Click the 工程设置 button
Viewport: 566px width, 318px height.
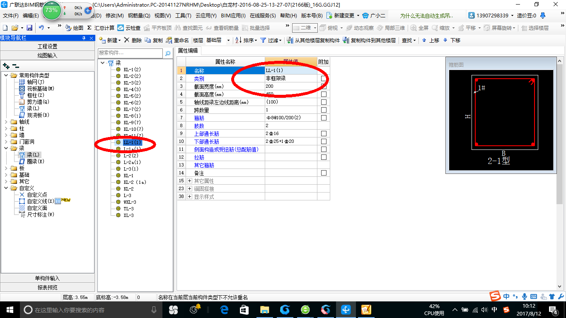pos(48,46)
